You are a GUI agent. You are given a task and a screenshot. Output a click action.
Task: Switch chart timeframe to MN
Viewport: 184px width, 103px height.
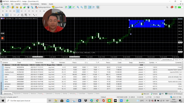44,11
